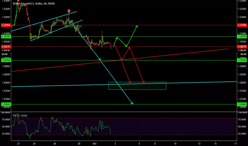248x146 pixels.
Task: Click the British Pound/U.S. Dollar chart title
Action: [34, 3]
